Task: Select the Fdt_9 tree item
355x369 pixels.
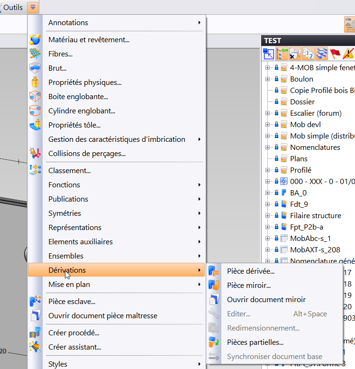Action: point(299,204)
